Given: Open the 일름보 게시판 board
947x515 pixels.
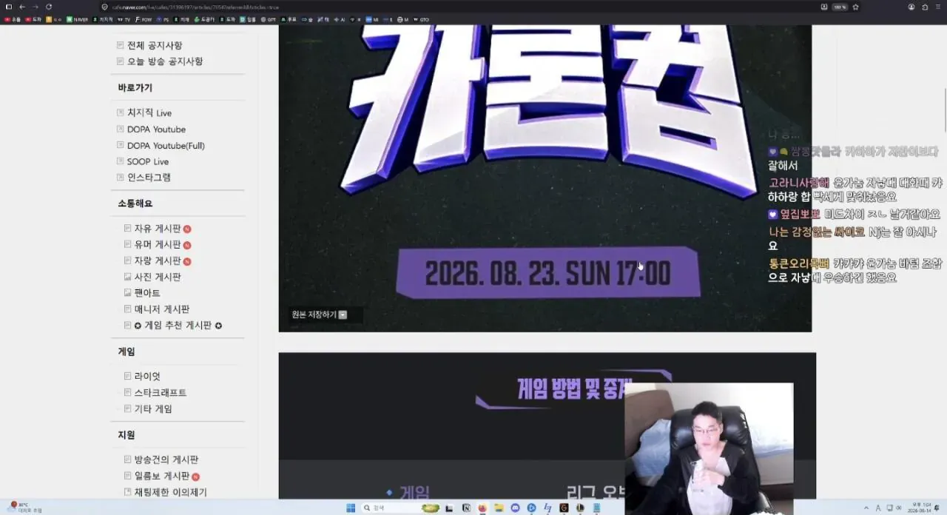Looking at the screenshot, I should 162,477.
